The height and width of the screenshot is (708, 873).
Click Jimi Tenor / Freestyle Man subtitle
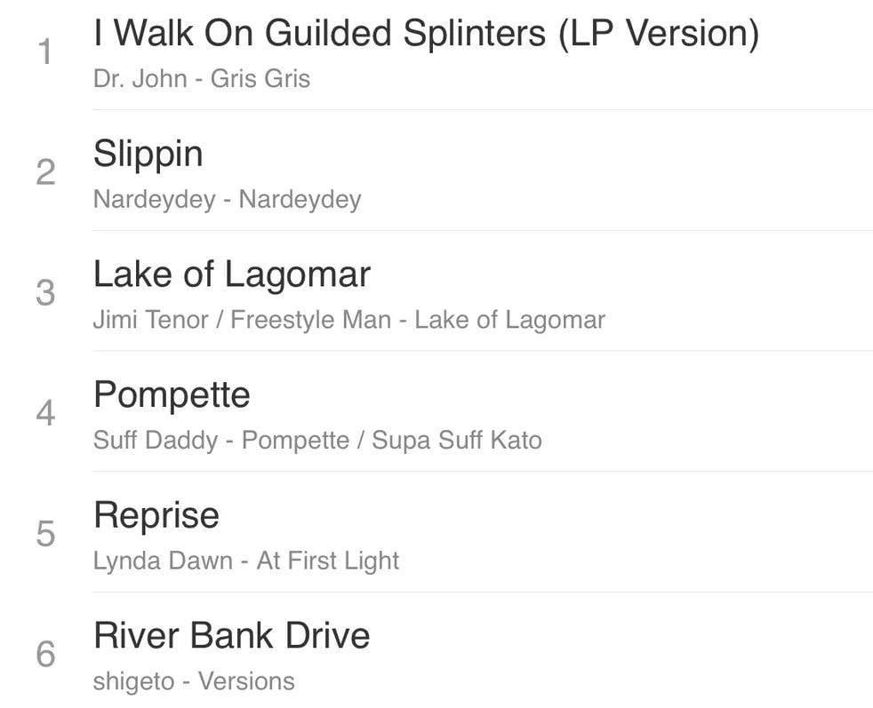(x=349, y=320)
